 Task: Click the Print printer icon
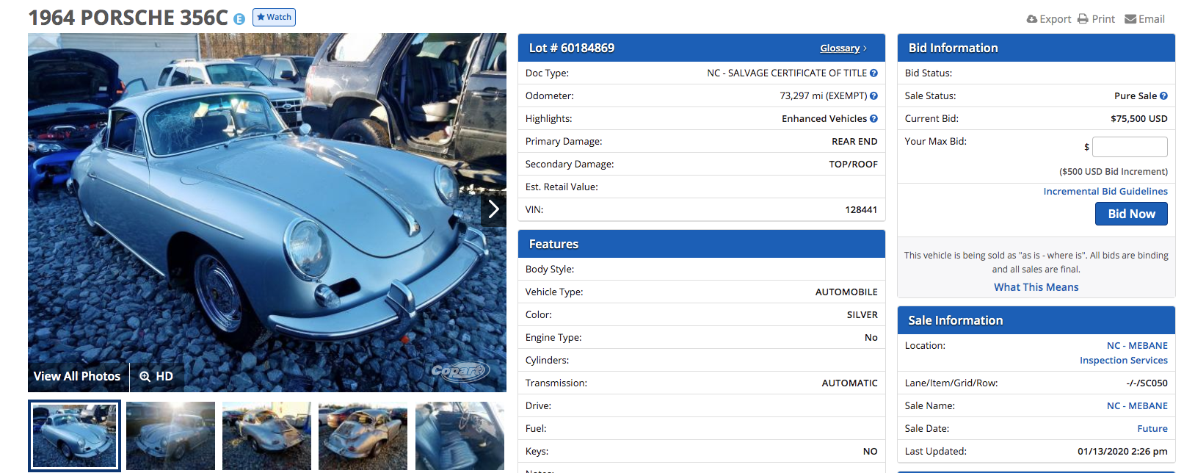point(1083,19)
